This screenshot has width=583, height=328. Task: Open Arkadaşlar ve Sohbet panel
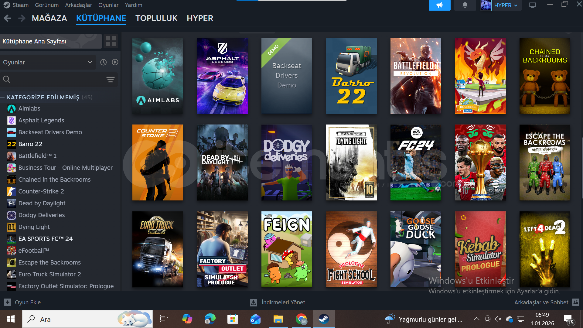(x=541, y=302)
